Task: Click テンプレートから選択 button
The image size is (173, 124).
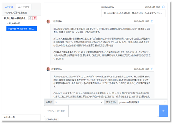Action: click(x=56, y=111)
